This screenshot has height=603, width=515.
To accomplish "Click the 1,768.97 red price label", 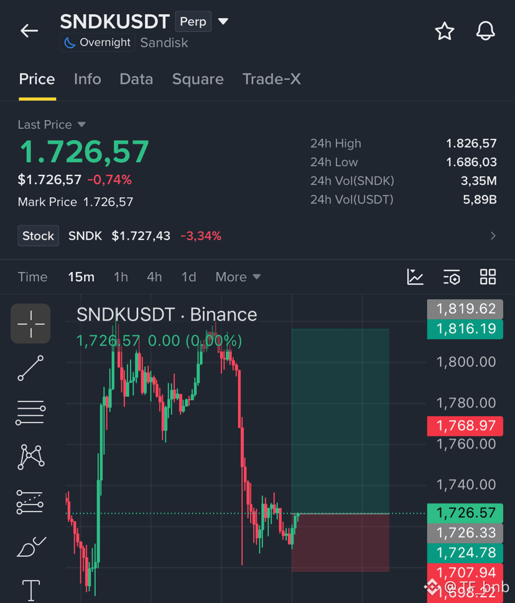I will click(x=465, y=426).
